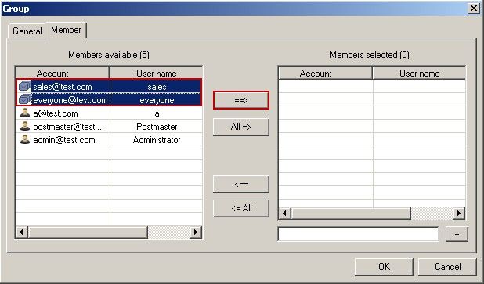Select the sales@test.com account row
This screenshot has height=284, width=484.
pos(109,86)
